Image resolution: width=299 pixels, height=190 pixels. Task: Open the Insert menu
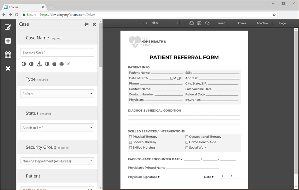point(222,23)
